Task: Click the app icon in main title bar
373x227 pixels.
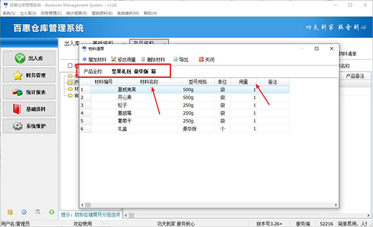Action: tap(6, 5)
